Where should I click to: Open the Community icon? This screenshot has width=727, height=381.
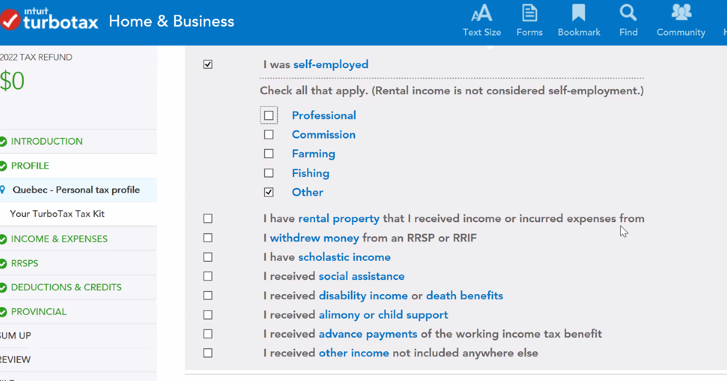(x=681, y=13)
